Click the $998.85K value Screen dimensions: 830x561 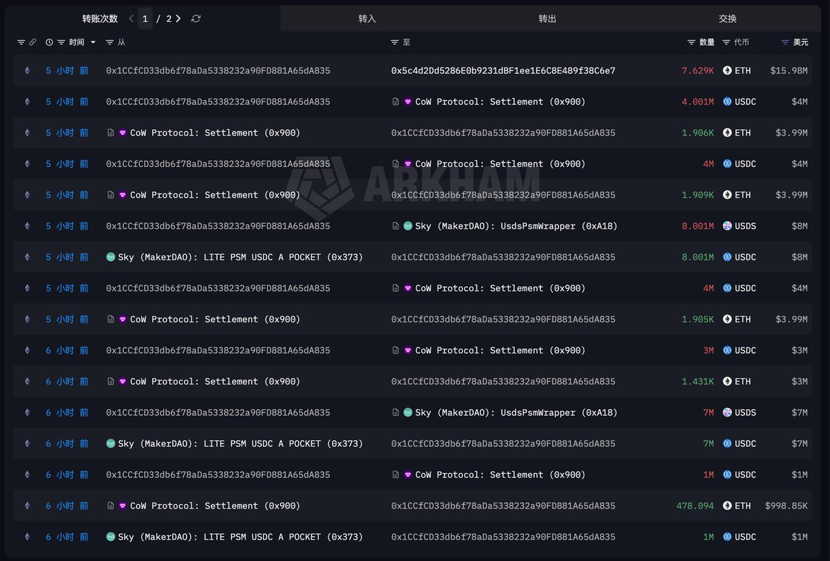pos(786,506)
